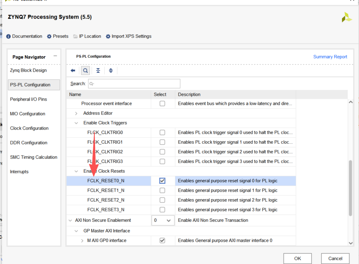Select FCLK_CLKTRIG3 row name

coord(105,161)
